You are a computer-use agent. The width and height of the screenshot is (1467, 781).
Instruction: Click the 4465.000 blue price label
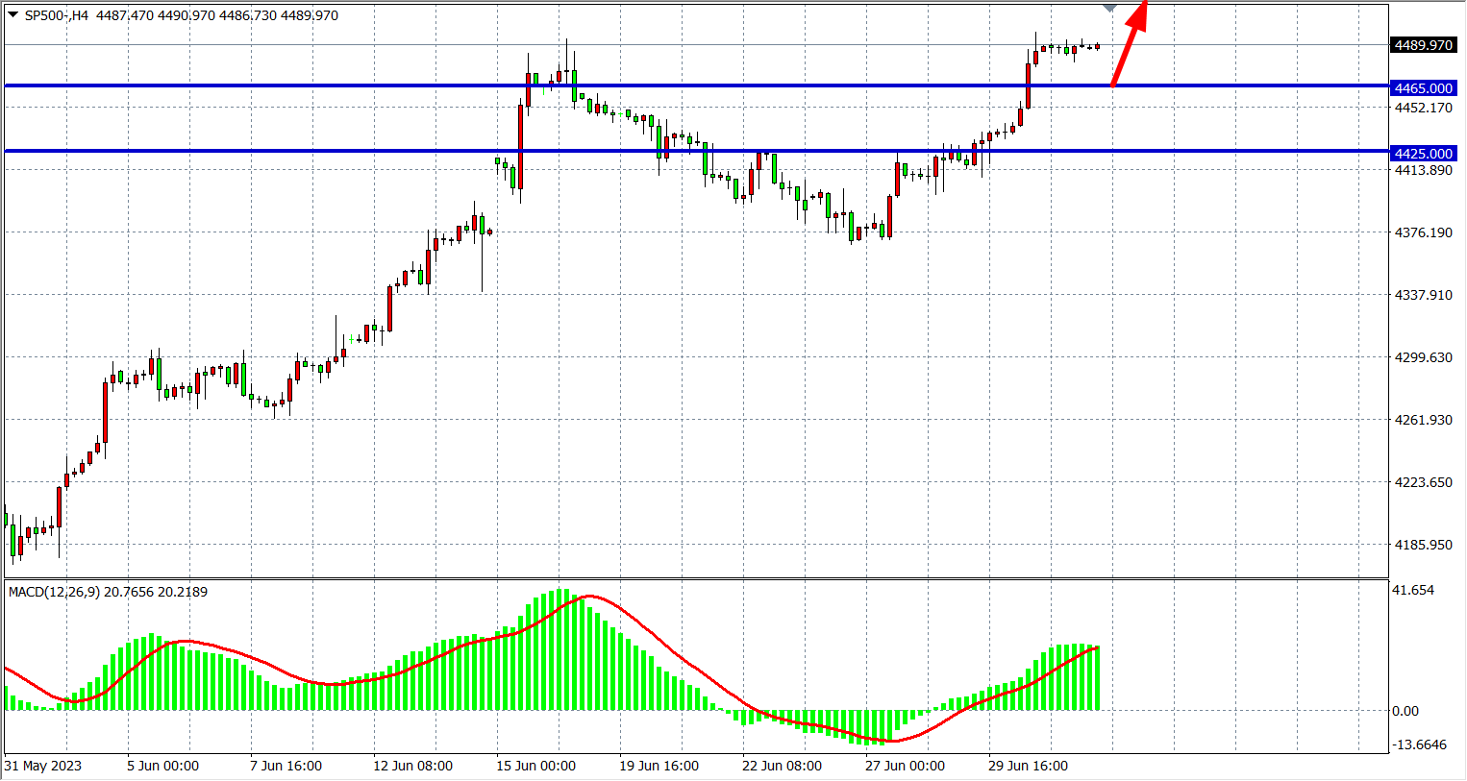[1423, 88]
